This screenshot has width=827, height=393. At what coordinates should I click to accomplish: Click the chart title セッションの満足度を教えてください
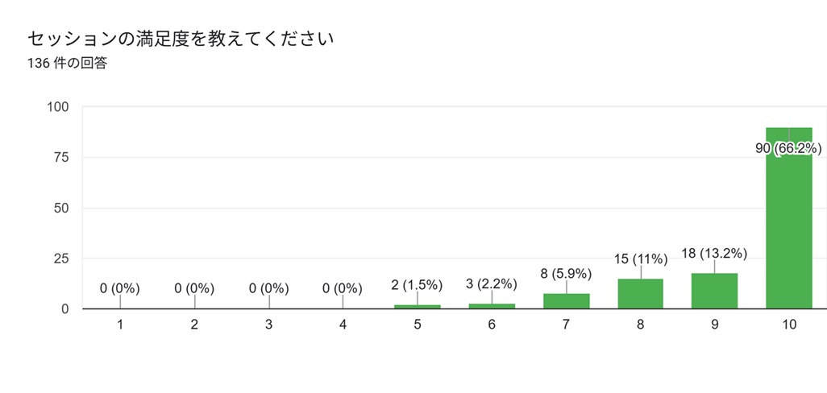(x=180, y=39)
